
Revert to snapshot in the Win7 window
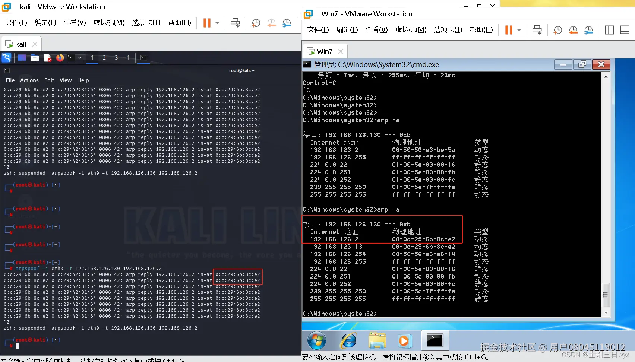tap(573, 30)
